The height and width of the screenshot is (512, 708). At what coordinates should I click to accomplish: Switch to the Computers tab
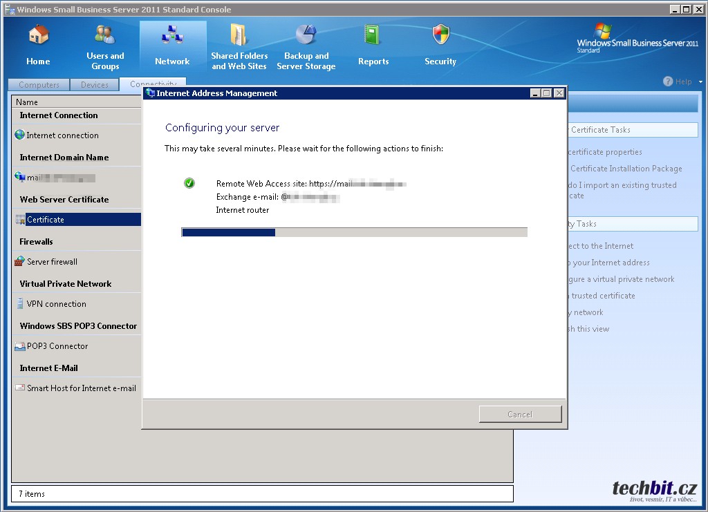pos(39,85)
